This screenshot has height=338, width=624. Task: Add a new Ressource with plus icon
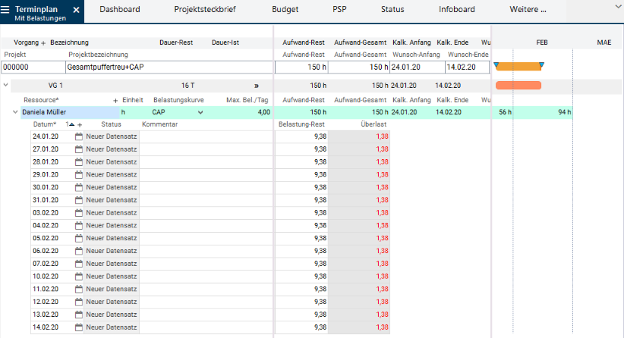pos(115,101)
